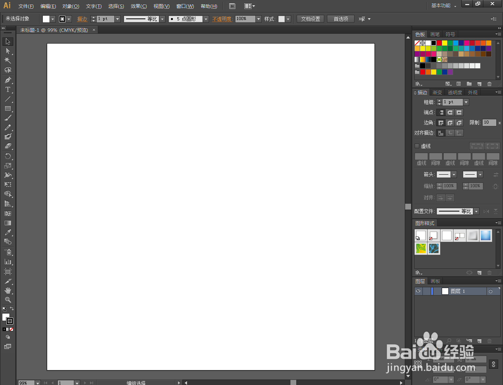Pick the Magic Wand tool
Screen dimensions: 503x385
8,60
